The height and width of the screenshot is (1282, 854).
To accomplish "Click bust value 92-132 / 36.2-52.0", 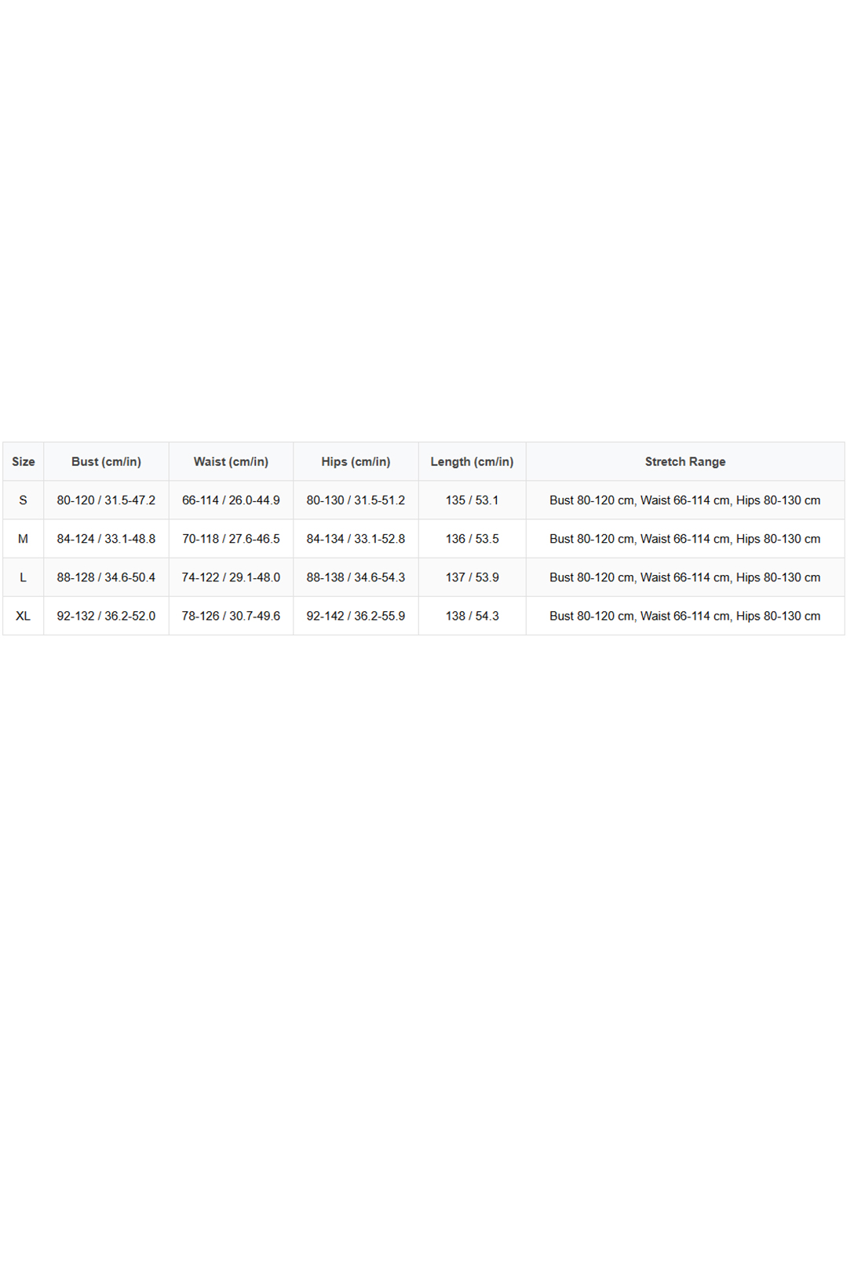I will [x=106, y=616].
